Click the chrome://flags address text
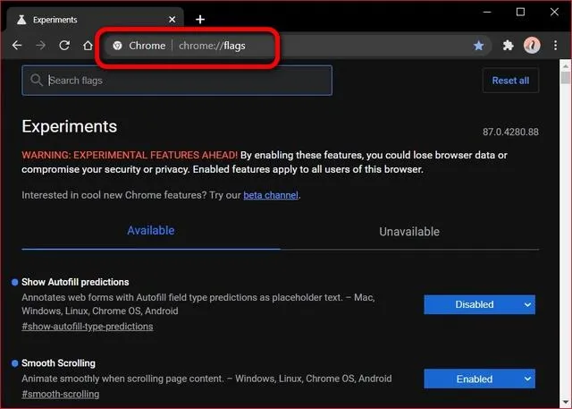 click(212, 46)
